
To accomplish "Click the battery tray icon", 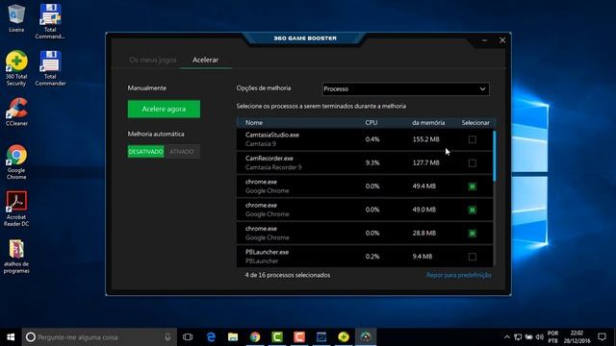I will pyautogui.click(x=528, y=337).
